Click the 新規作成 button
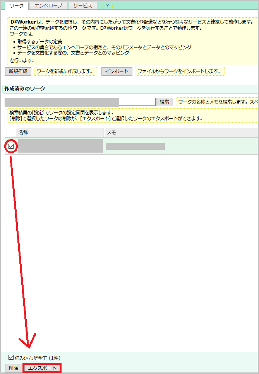259x374 pixels. point(18,71)
